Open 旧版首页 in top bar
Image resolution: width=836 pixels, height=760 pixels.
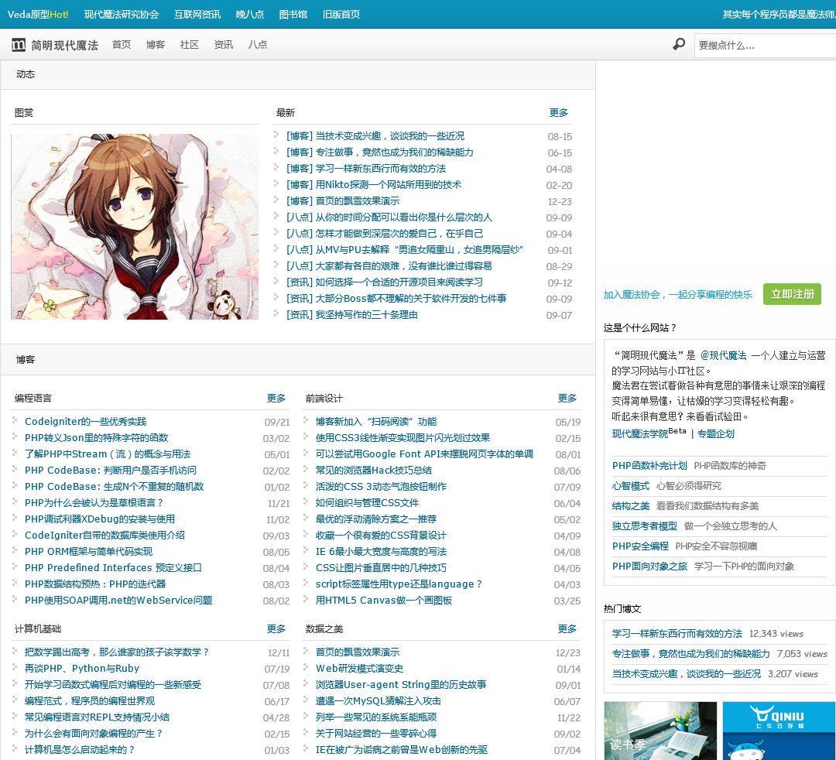tap(341, 15)
